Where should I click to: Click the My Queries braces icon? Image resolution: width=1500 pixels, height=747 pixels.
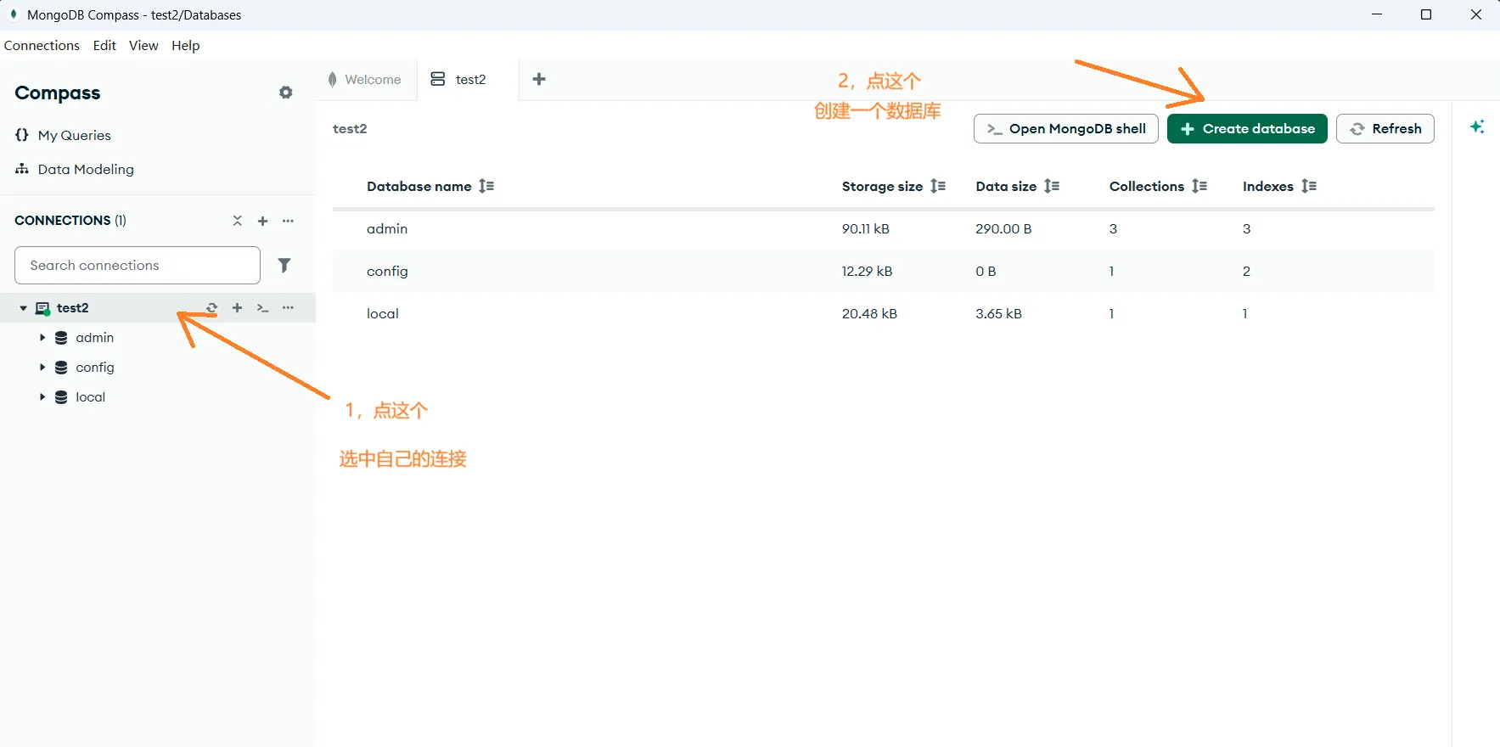22,135
